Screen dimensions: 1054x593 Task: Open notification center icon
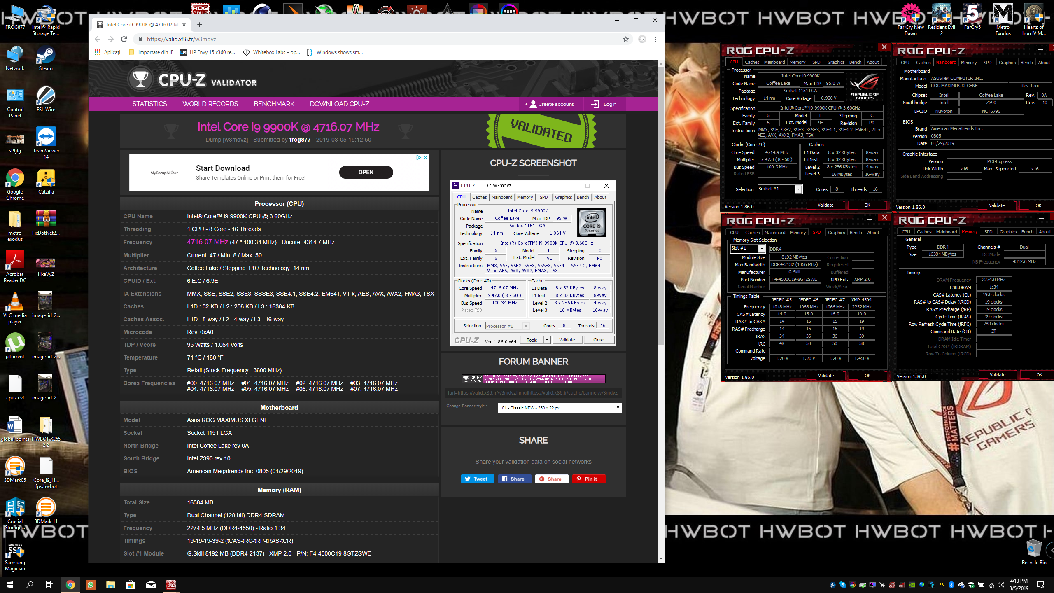[1040, 584]
